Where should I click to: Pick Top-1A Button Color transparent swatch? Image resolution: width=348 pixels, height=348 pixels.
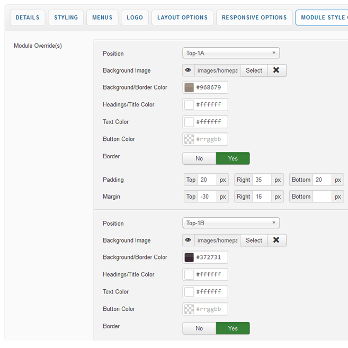click(189, 139)
